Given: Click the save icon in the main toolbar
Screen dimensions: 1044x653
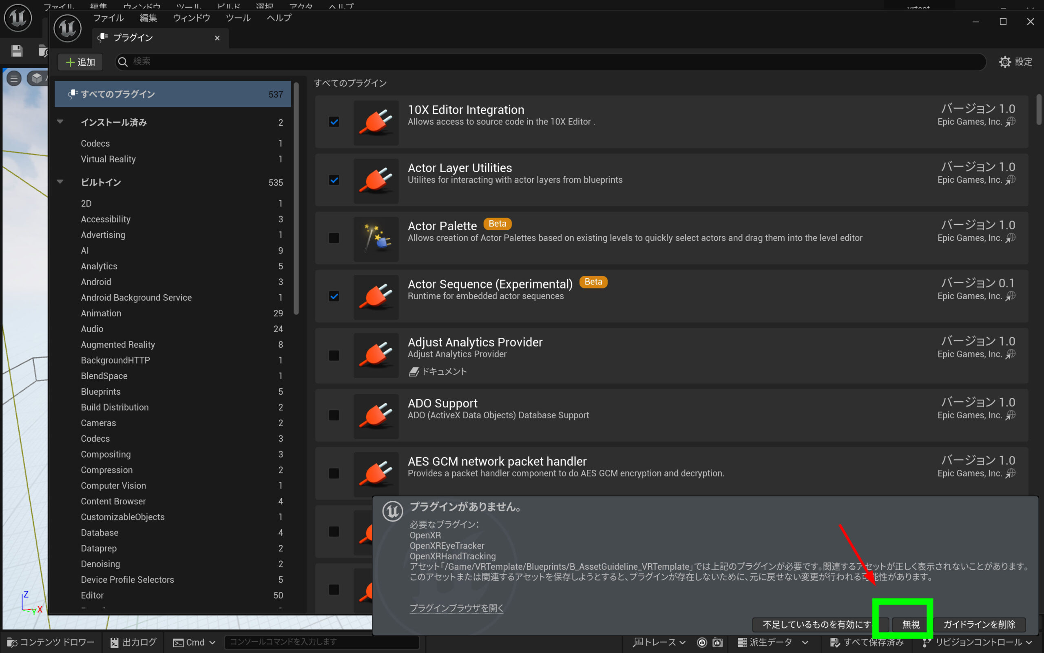Looking at the screenshot, I should click(17, 51).
